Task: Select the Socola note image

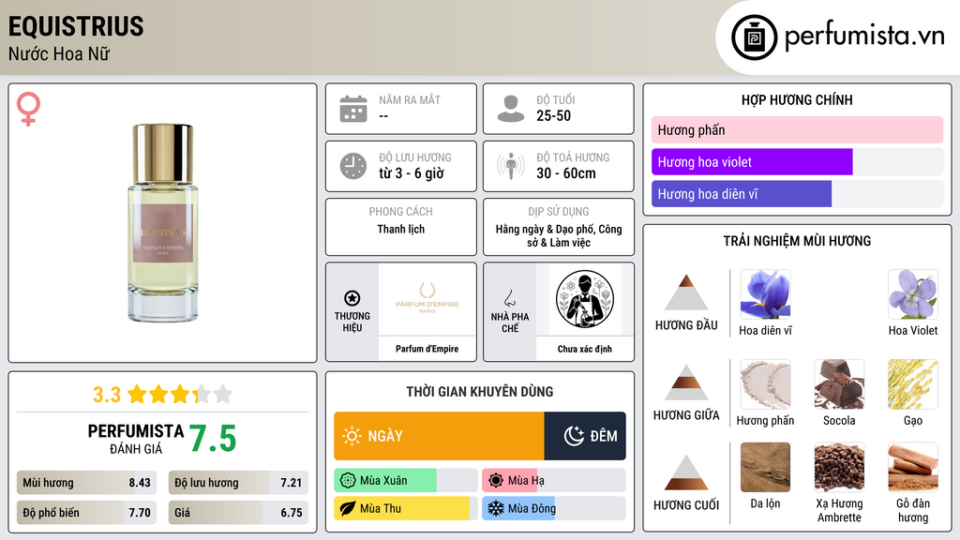Action: pos(839,383)
